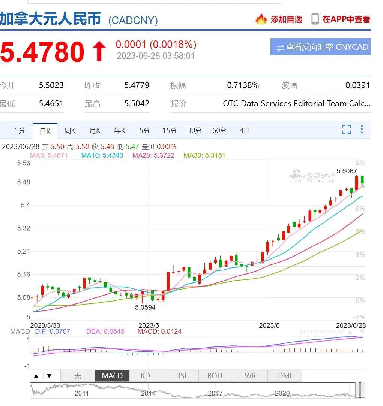Click the down triangle beside indicator tabs
Screen dimensions: 383x406
49,376
